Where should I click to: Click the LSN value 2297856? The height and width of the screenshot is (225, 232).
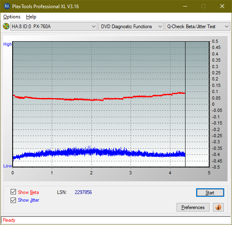[83, 192]
